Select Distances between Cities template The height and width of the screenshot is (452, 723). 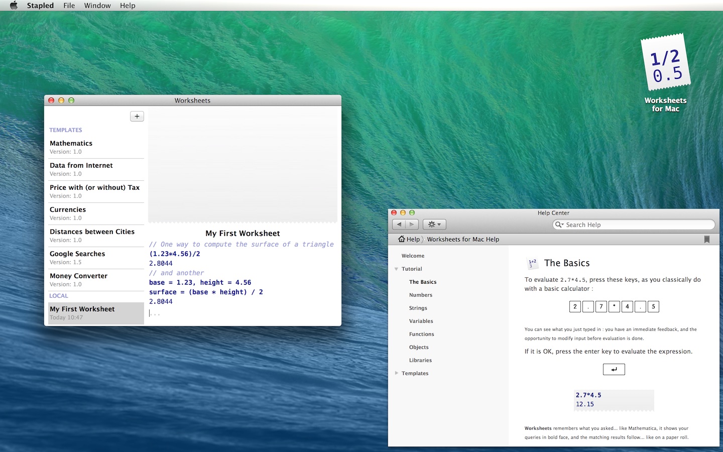tap(96, 236)
